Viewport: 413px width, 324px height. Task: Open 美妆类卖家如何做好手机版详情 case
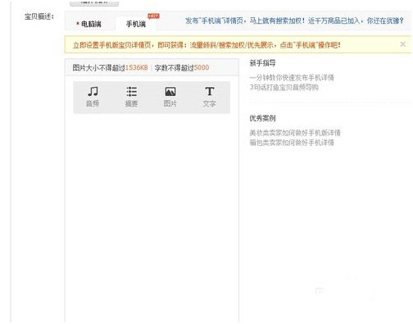coord(295,133)
